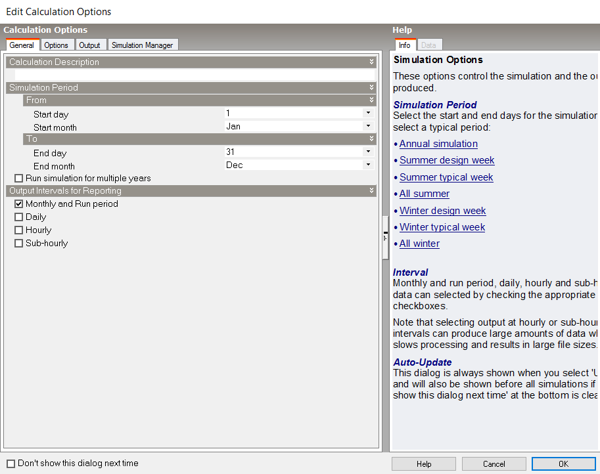Image resolution: width=600 pixels, height=474 pixels.
Task: Collapse the Simulation Period section
Action: (x=371, y=87)
